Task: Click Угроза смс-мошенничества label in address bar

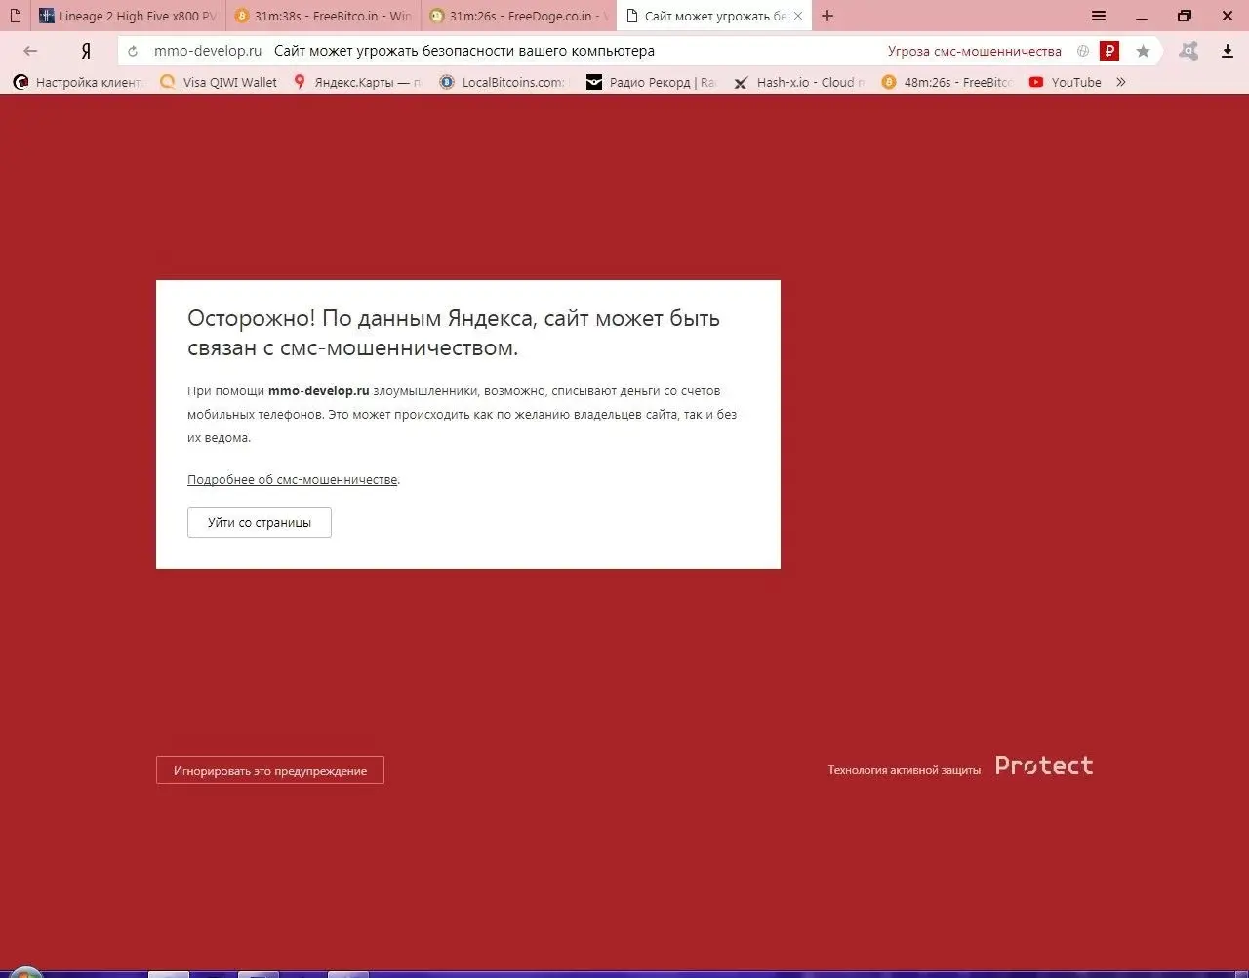Action: [x=975, y=51]
